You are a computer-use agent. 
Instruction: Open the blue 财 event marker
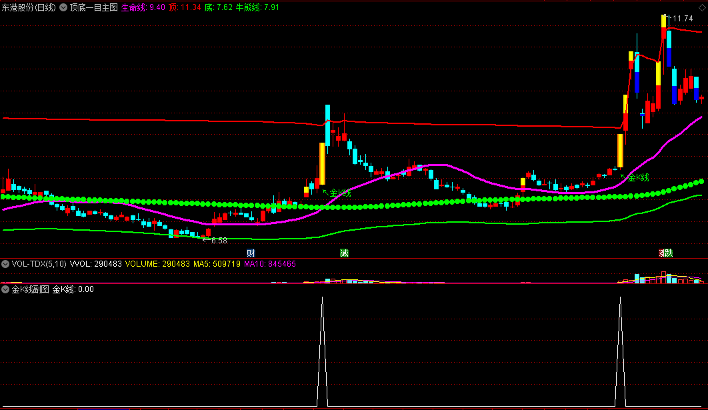[x=251, y=253]
